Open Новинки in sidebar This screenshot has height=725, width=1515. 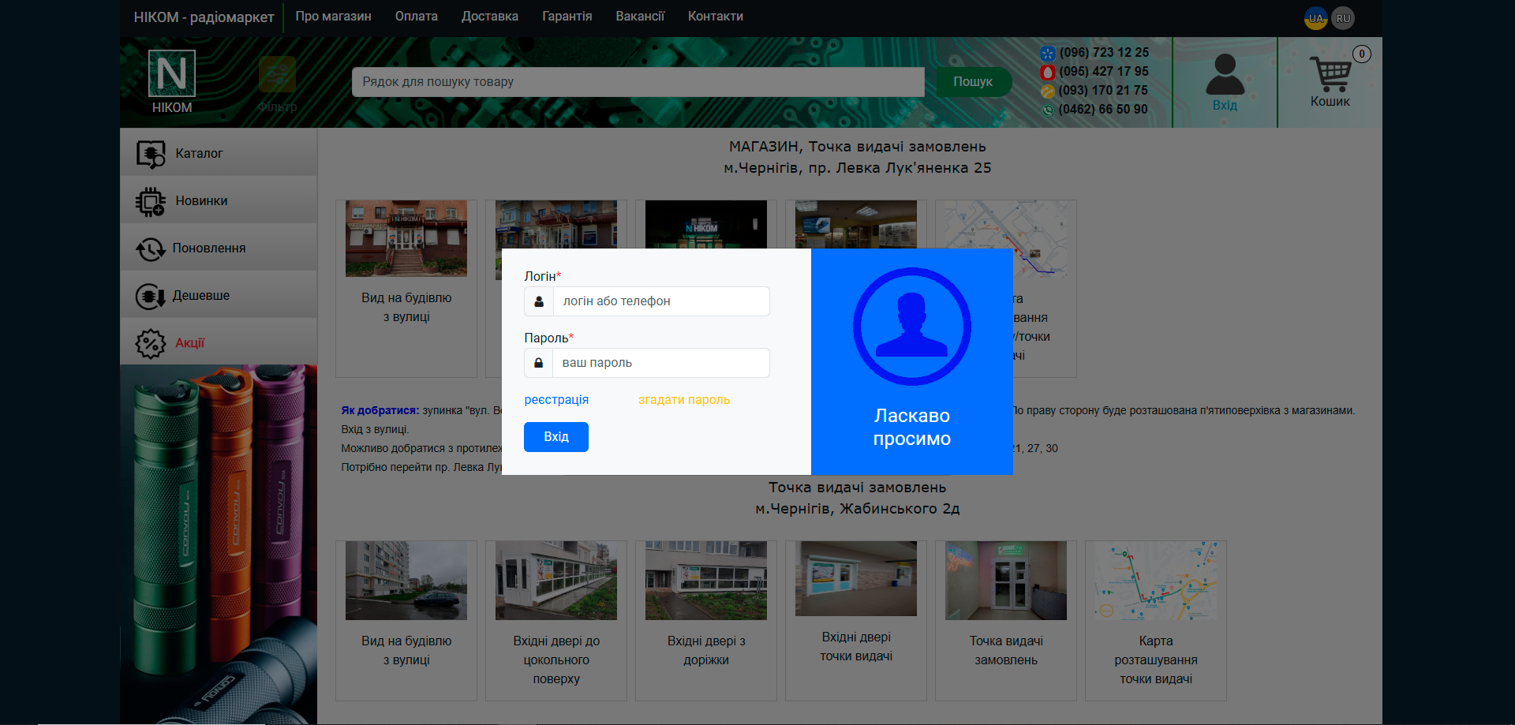(x=219, y=200)
